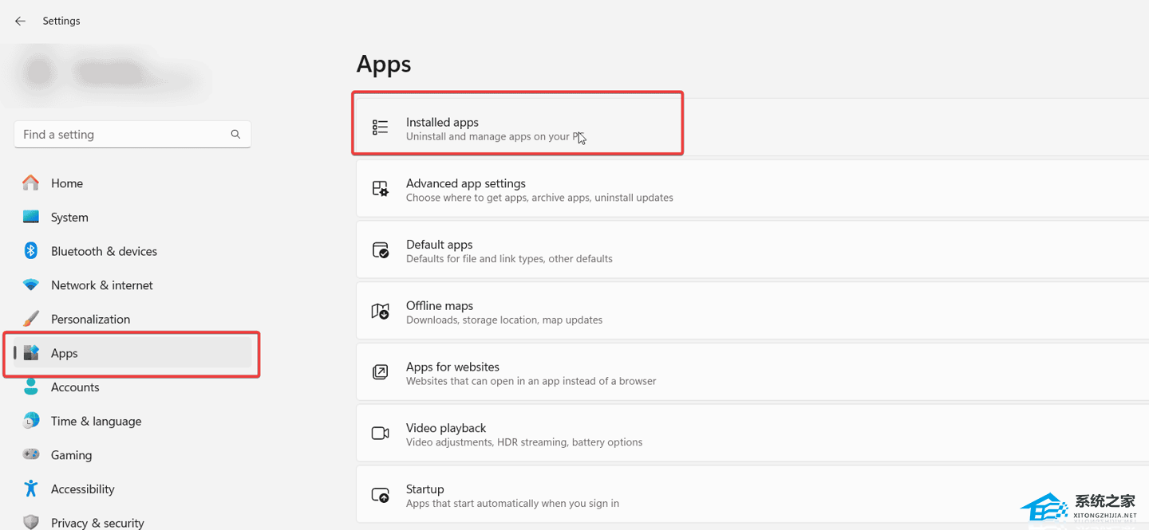Go to System settings
Image resolution: width=1149 pixels, height=530 pixels.
[69, 218]
